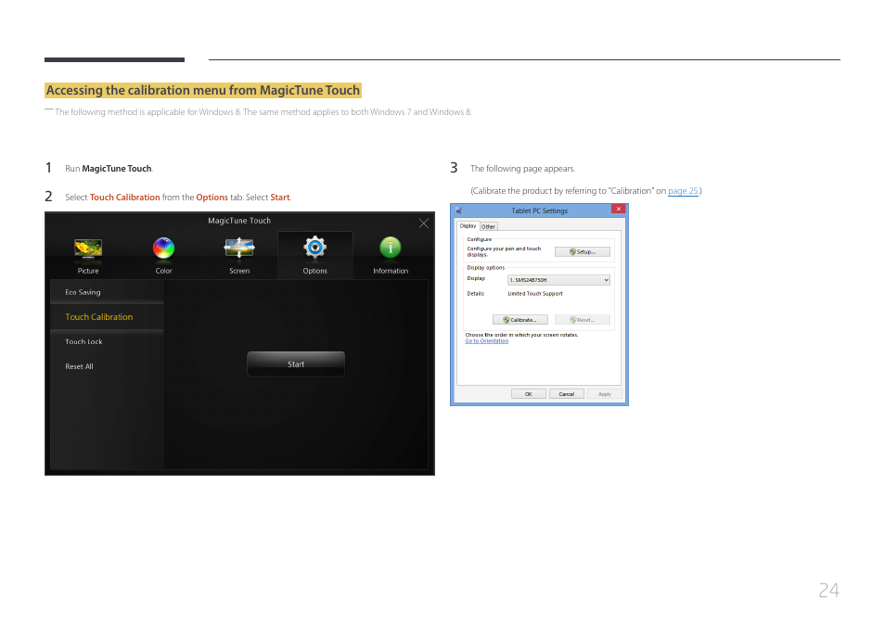Click the Setup... button
The width and height of the screenshot is (885, 626).
point(582,251)
